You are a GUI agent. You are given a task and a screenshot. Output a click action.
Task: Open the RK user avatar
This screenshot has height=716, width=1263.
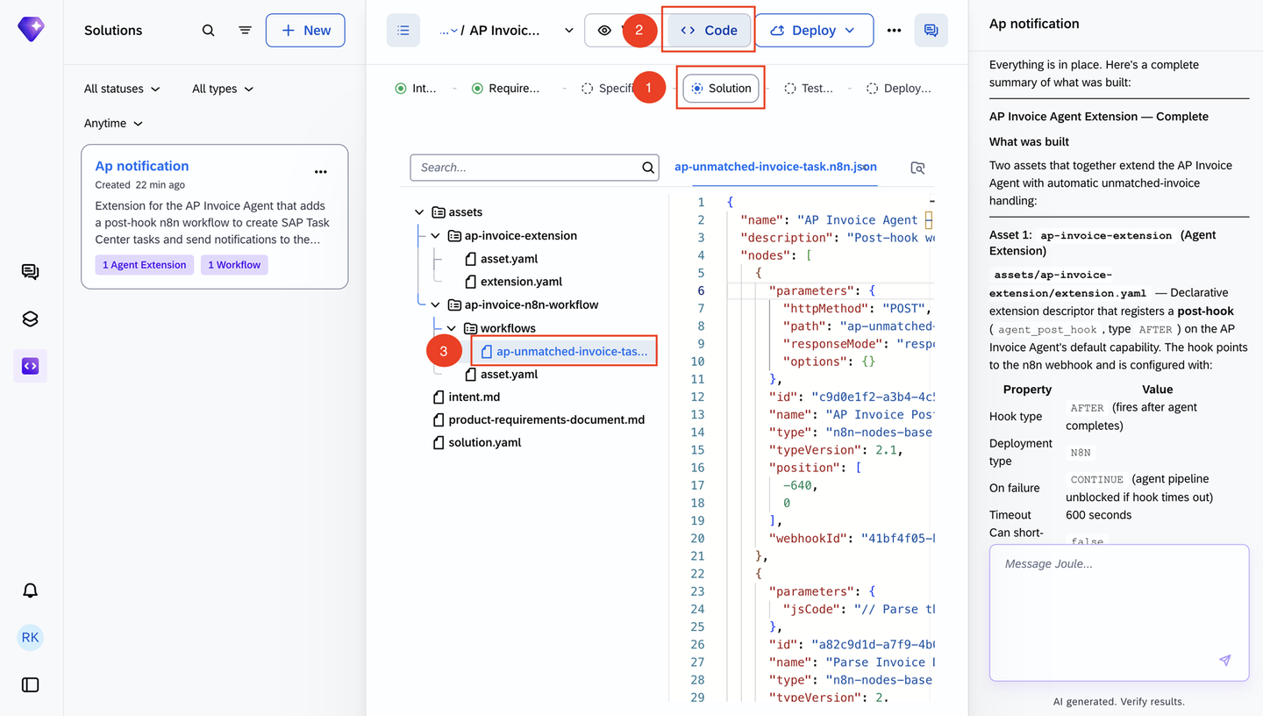coord(30,638)
